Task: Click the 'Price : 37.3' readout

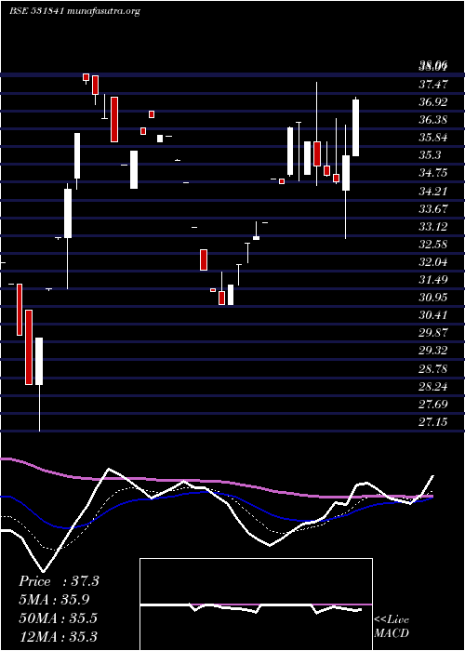Action: [x=59, y=581]
